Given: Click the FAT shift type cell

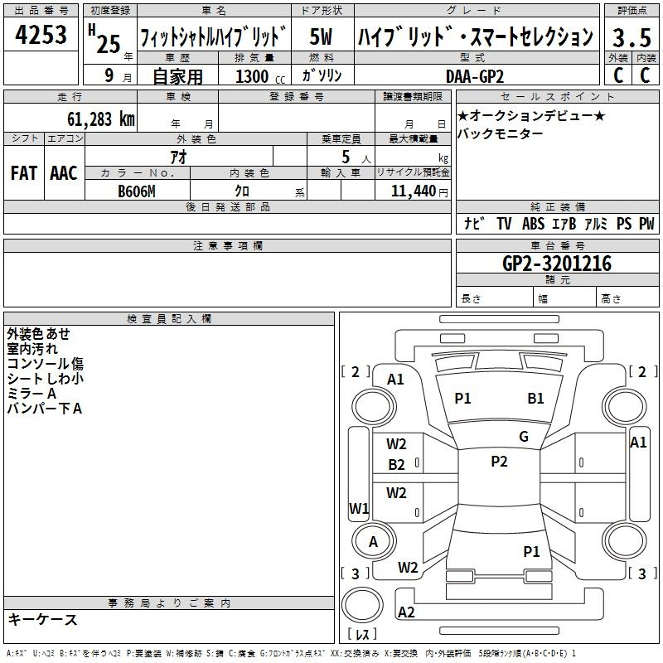Looking at the screenshot, I should click(24, 172).
